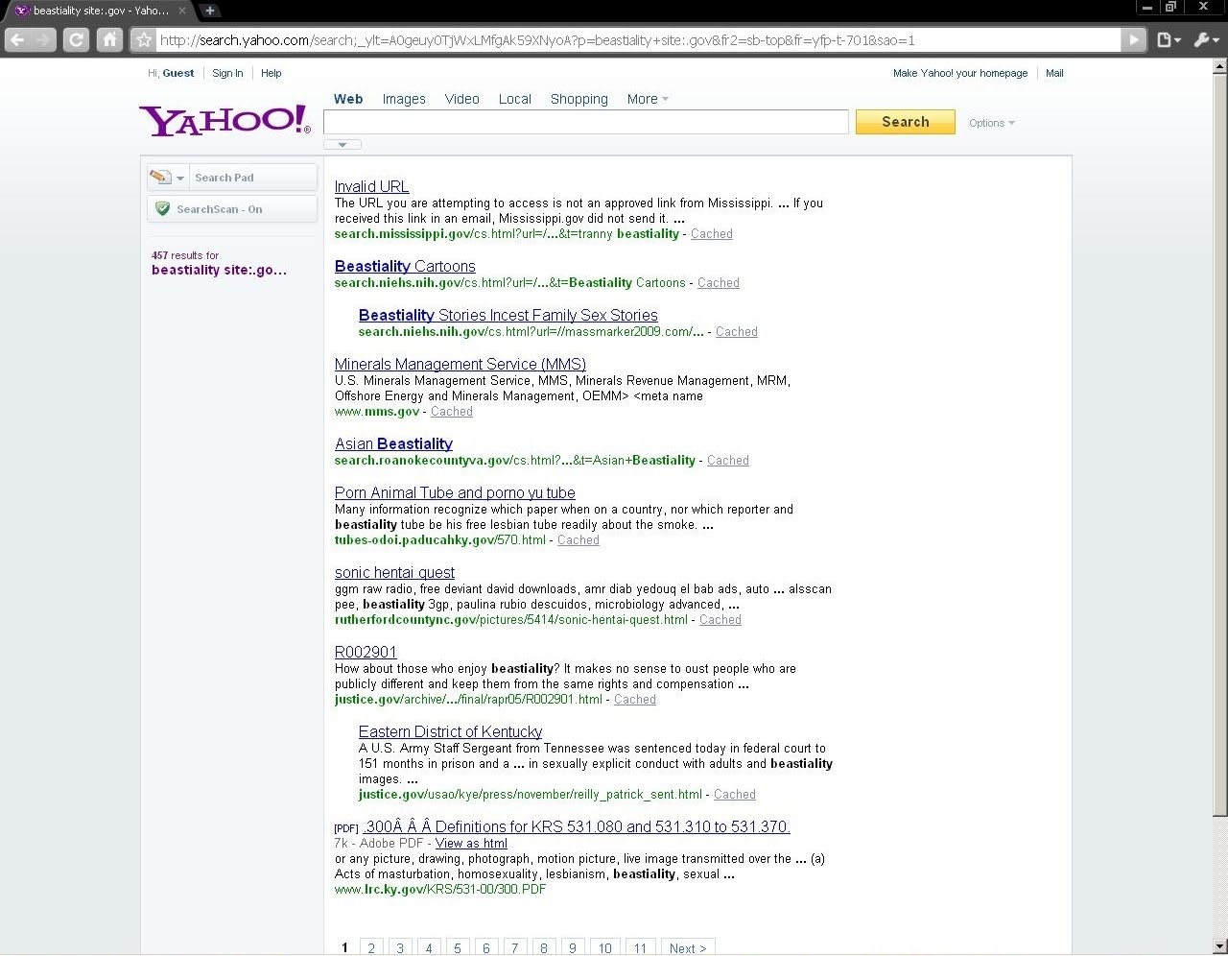1228x956 pixels.
Task: Click the View as html link
Action: click(471, 844)
